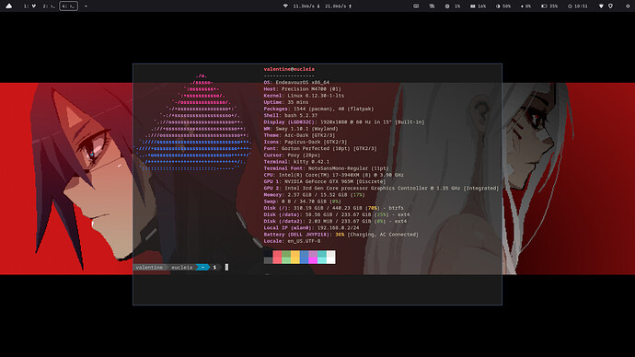
Task: Click the cyan color block in palette
Action: tap(322, 257)
